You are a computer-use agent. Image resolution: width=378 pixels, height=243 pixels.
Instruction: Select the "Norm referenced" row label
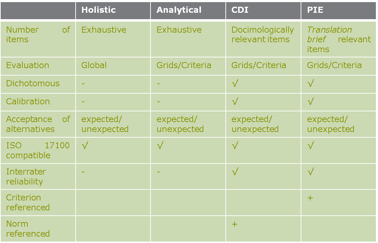[28, 229]
